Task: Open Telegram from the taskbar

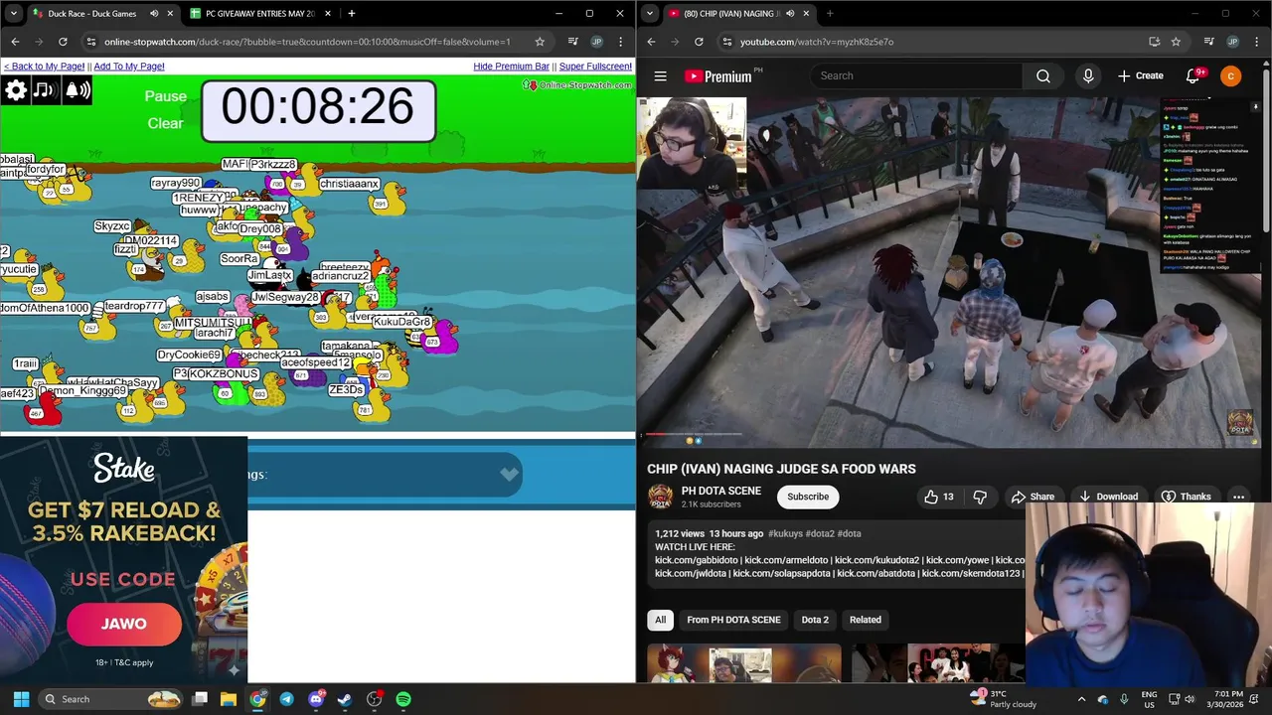Action: 286,699
